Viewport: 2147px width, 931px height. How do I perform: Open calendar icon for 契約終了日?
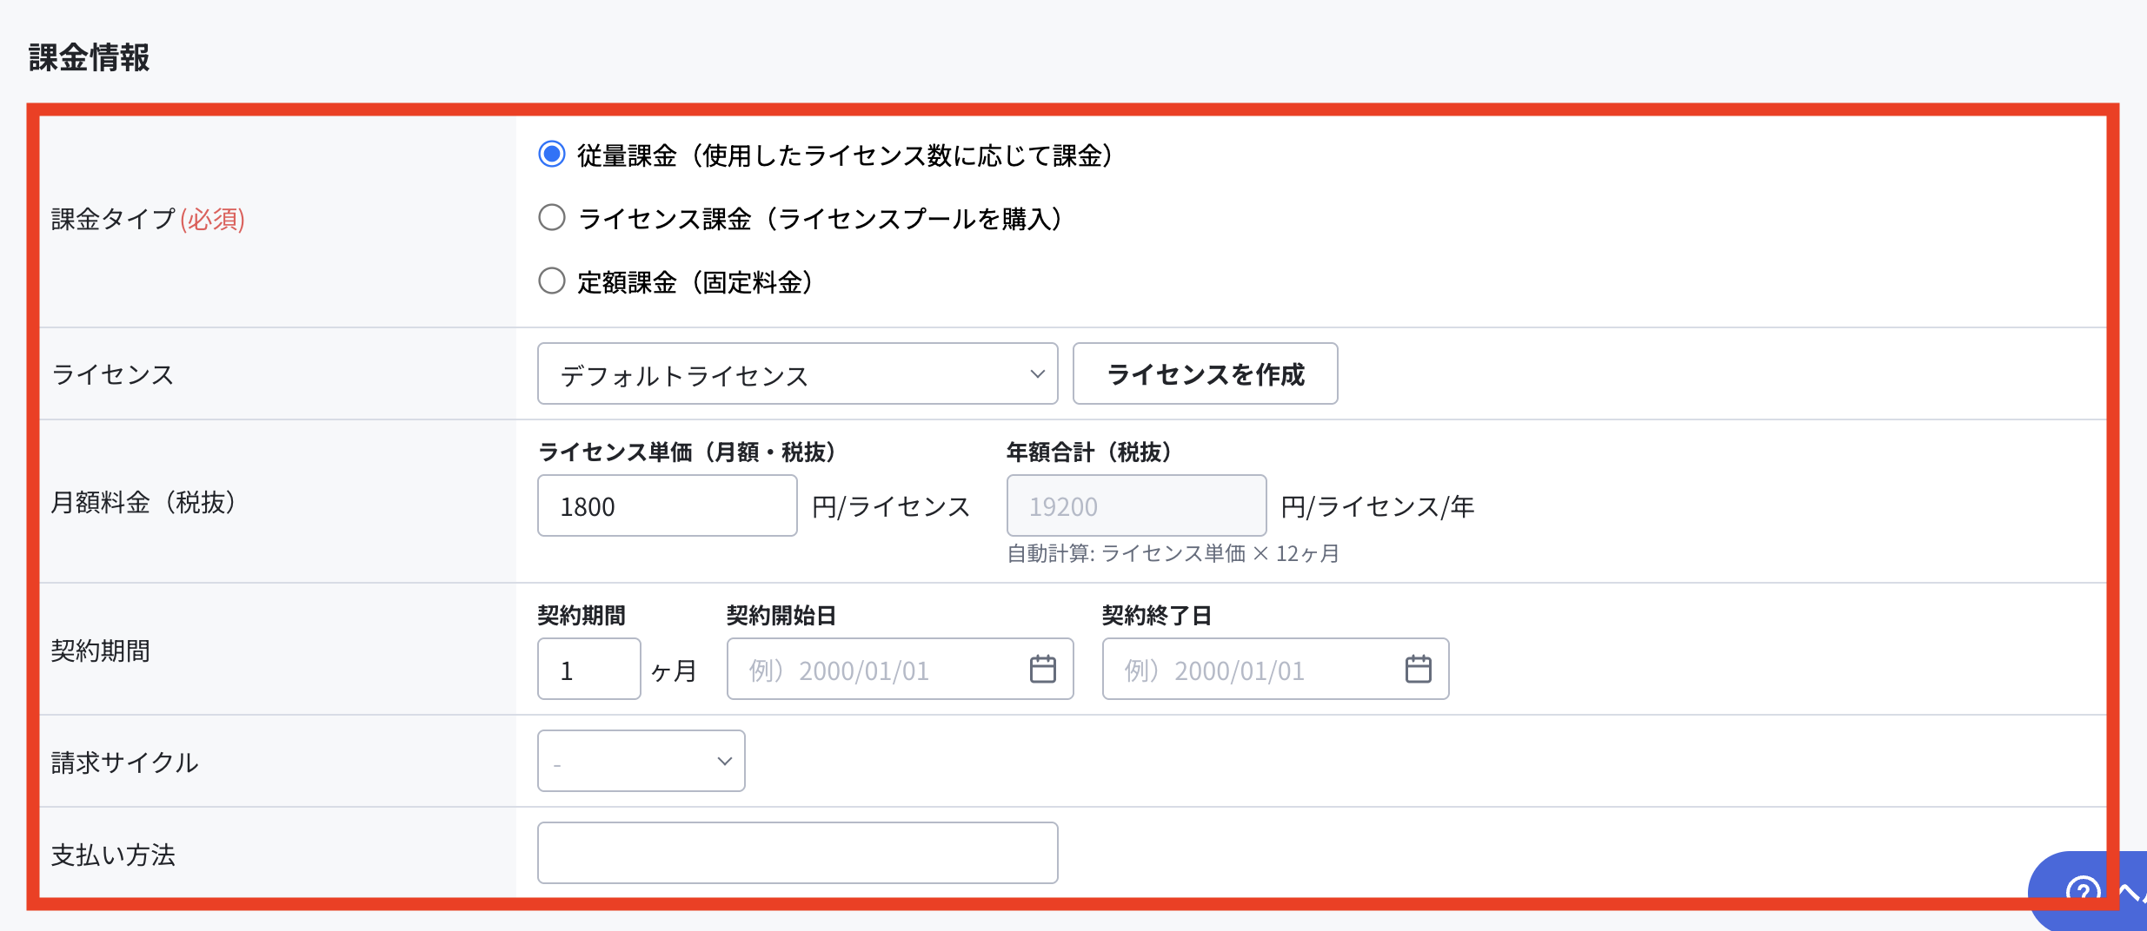pyautogui.click(x=1418, y=669)
